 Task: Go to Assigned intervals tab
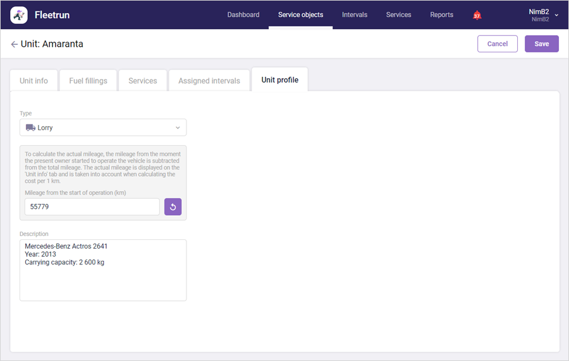click(209, 80)
